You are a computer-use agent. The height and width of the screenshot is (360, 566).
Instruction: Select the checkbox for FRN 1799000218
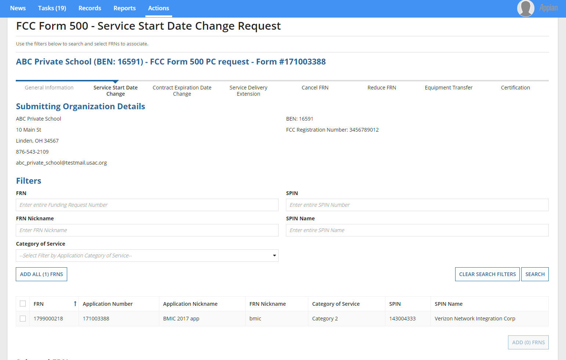[23, 319]
